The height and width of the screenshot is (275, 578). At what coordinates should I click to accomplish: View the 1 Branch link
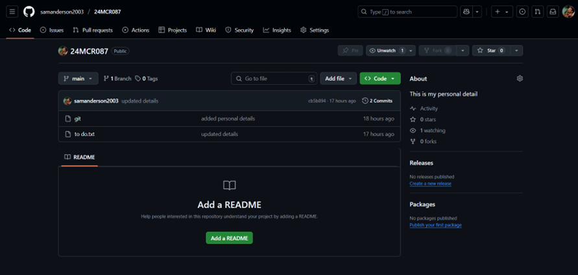tap(117, 78)
